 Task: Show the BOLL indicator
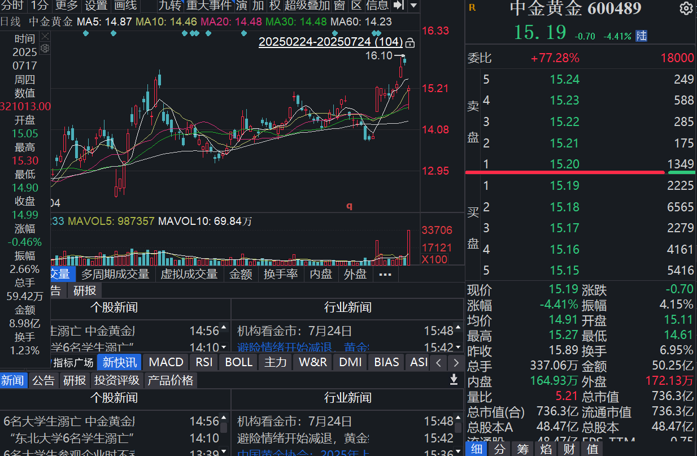(239, 362)
